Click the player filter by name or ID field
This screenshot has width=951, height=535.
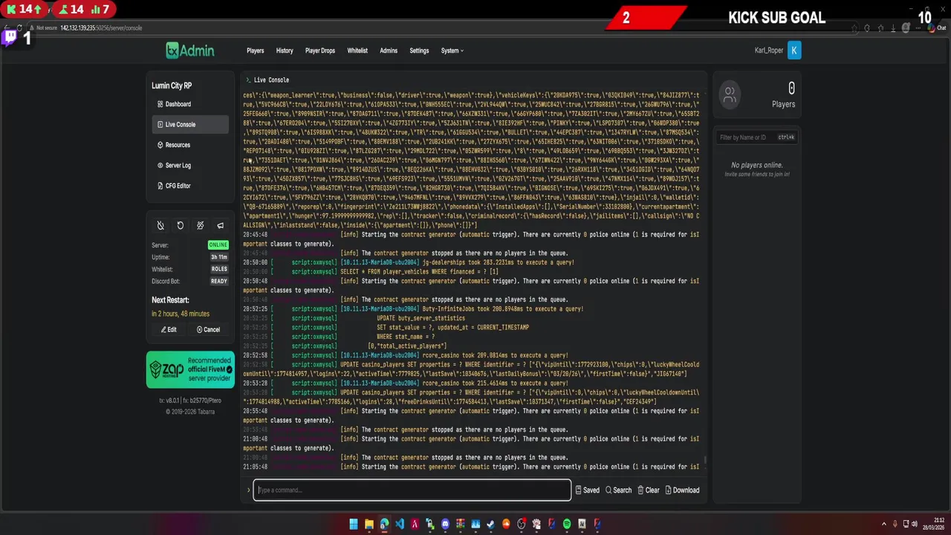point(757,137)
